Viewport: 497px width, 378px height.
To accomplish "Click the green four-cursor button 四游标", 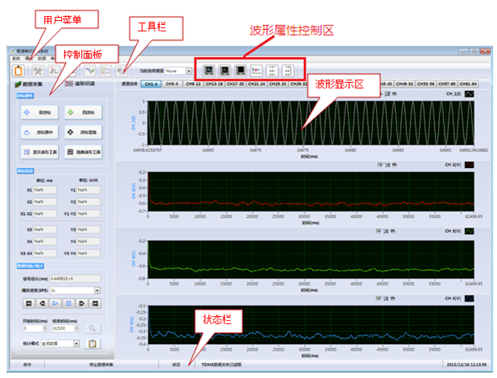I will (x=83, y=113).
